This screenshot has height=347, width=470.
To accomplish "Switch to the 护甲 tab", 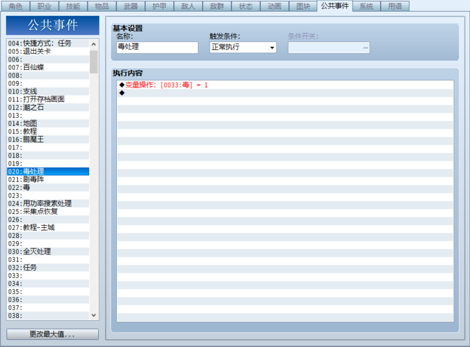I will pyautogui.click(x=160, y=6).
